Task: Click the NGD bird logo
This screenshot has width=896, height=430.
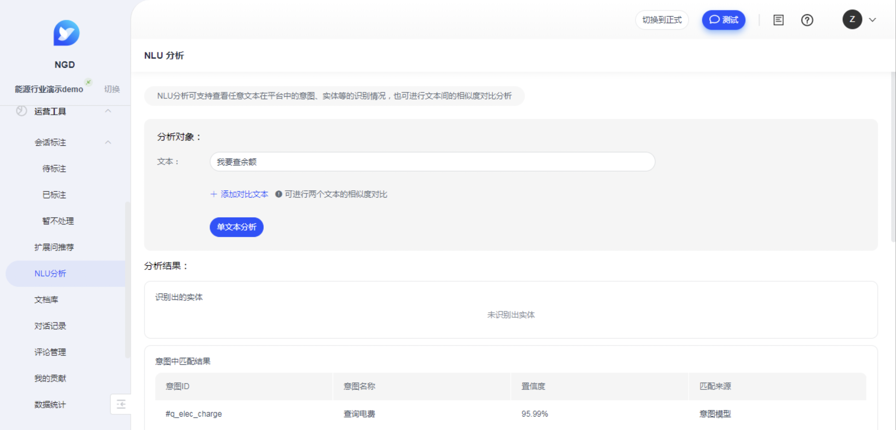Action: tap(66, 33)
